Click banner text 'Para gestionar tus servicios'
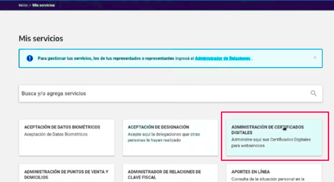334x182 pixels. [64, 58]
